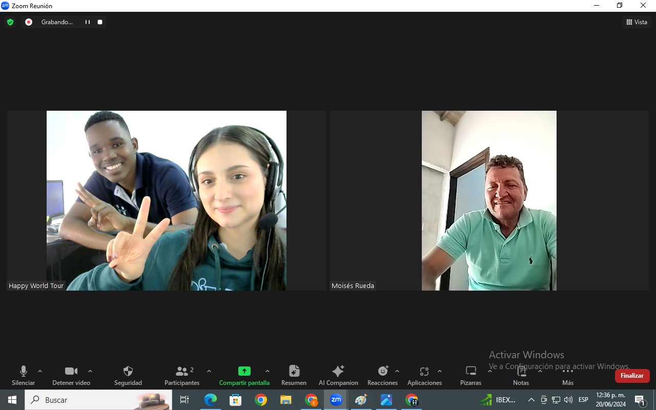
Task: Expand the arrow next to Aplicaciones
Action: coord(440,371)
